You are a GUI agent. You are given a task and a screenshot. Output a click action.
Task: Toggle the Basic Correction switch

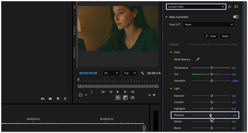[236, 17]
